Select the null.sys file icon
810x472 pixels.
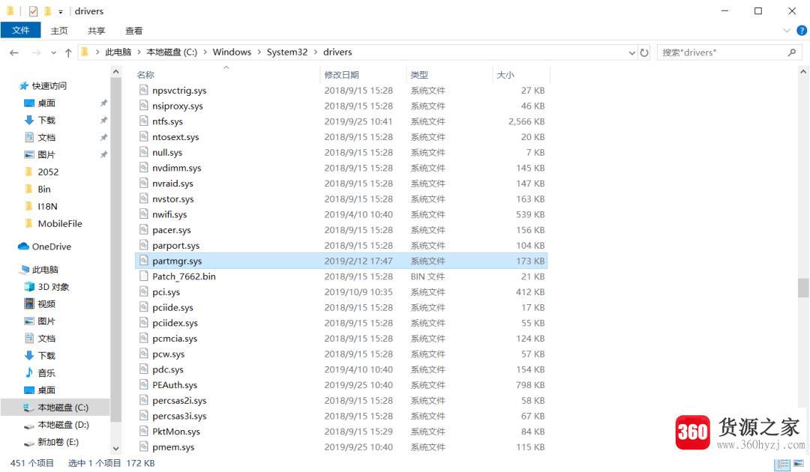coord(143,151)
